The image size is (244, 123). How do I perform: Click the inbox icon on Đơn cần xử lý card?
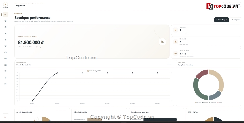click(175, 30)
